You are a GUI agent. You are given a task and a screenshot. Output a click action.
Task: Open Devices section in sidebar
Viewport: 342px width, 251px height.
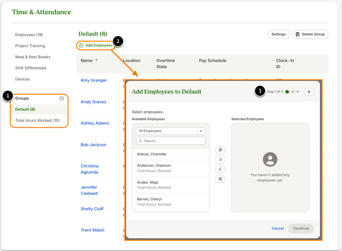pos(22,79)
